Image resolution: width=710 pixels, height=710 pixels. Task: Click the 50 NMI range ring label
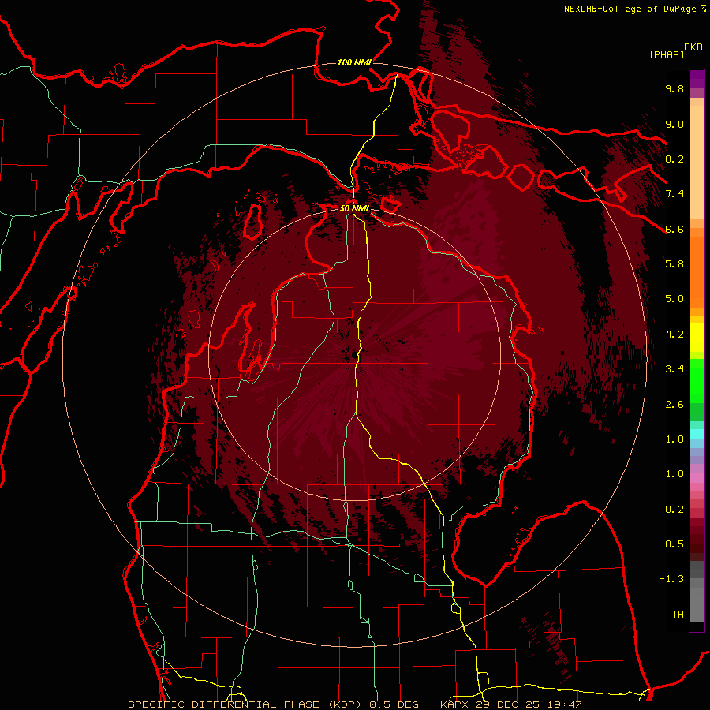point(354,208)
